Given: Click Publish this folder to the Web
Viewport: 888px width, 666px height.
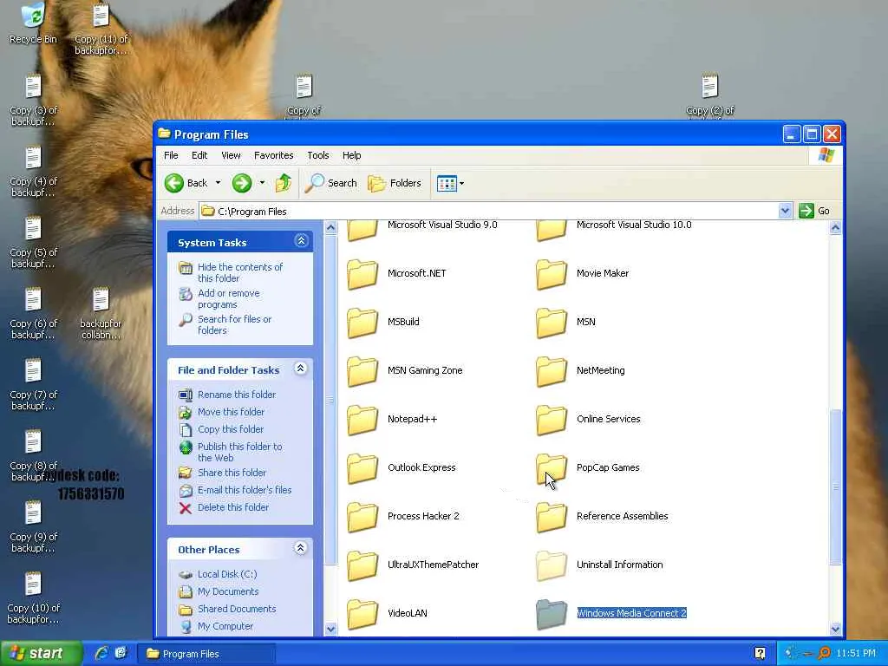Looking at the screenshot, I should (x=239, y=452).
